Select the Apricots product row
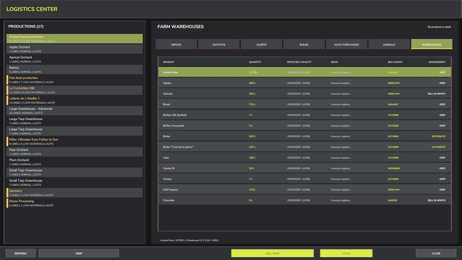Screen dimensions: 462x260 click(305, 94)
